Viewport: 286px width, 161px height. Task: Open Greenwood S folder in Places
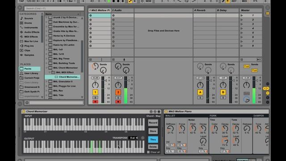[x=32, y=87]
